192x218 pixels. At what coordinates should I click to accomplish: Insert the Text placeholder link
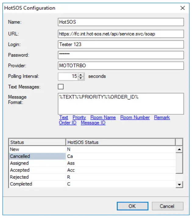(64, 117)
